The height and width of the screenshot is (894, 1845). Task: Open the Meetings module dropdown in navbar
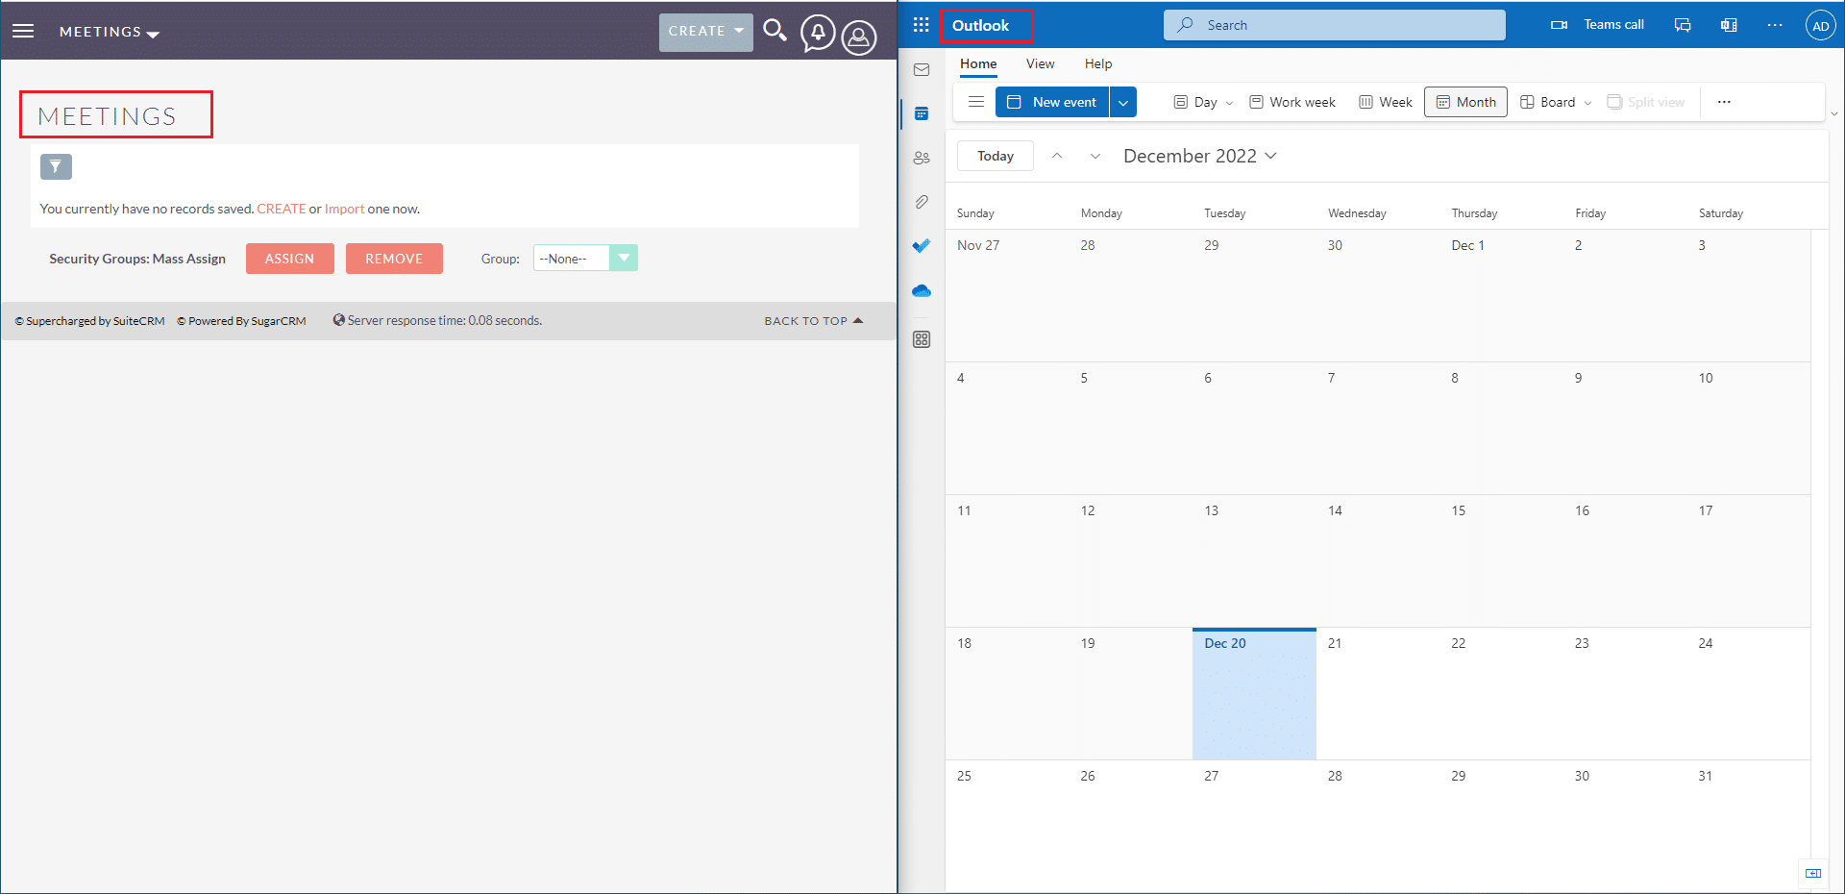pyautogui.click(x=109, y=32)
